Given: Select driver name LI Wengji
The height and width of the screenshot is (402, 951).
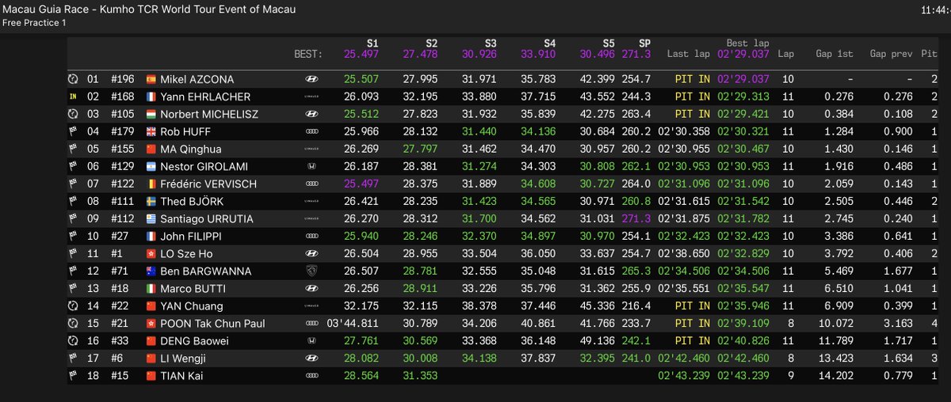Looking at the screenshot, I should [x=183, y=358].
